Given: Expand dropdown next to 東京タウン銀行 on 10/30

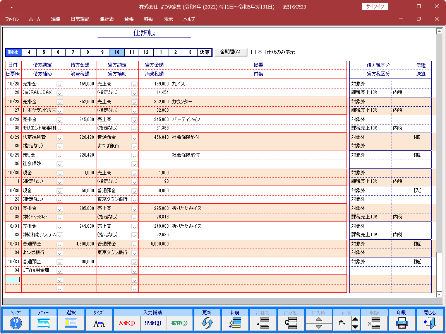Looking at the screenshot, I should click(x=134, y=199).
